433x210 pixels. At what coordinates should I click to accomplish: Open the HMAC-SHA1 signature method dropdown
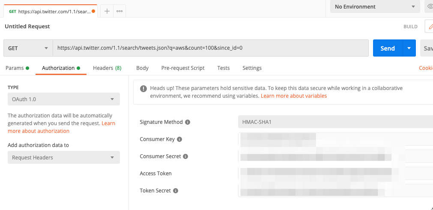(x=335, y=122)
